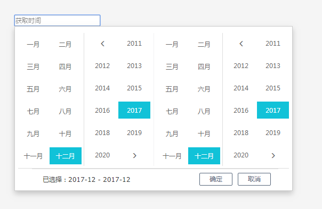The height and width of the screenshot is (209, 322).
Task: Select year 2013 in right year panel
Action: pyautogui.click(x=273, y=66)
